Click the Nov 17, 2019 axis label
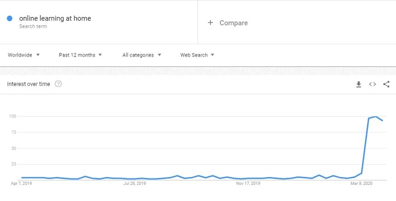This screenshot has width=396, height=201. click(x=248, y=184)
